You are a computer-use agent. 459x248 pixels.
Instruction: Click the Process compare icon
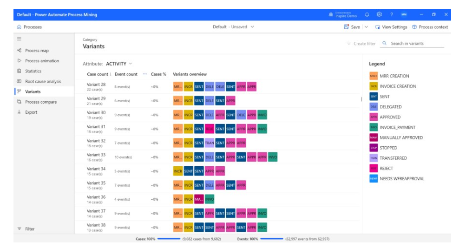[19, 102]
